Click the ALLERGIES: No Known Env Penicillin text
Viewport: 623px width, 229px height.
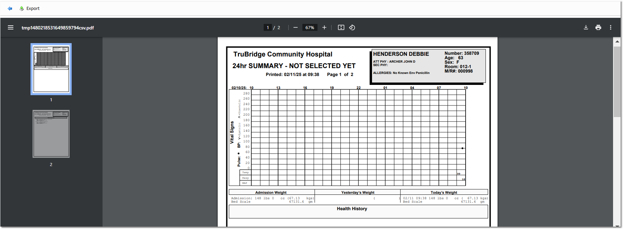click(401, 73)
